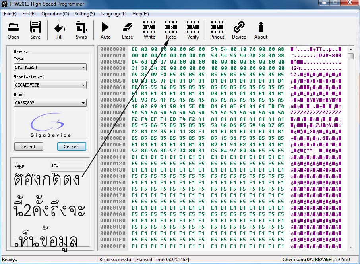The image size is (360, 264).
Task: Click the Read chip icon
Action: point(171,30)
